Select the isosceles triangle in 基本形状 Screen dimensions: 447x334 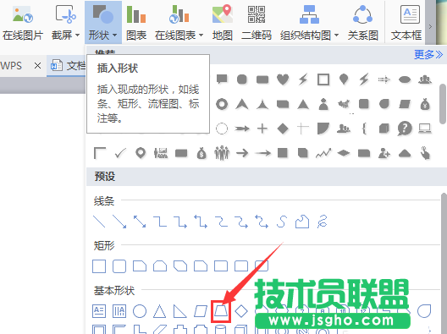click(160, 311)
